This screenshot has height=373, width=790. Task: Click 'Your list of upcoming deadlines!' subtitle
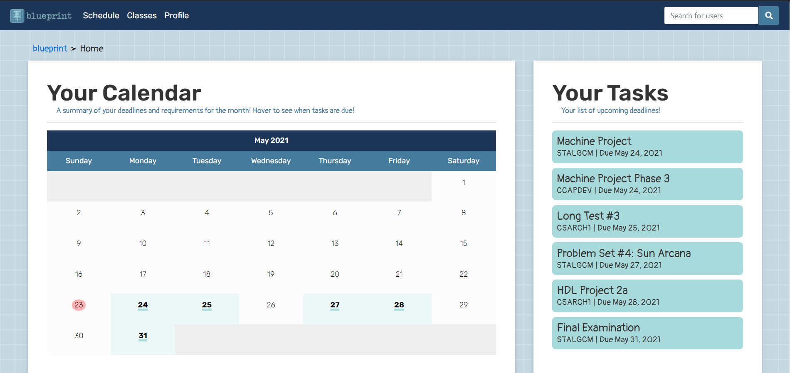(611, 110)
